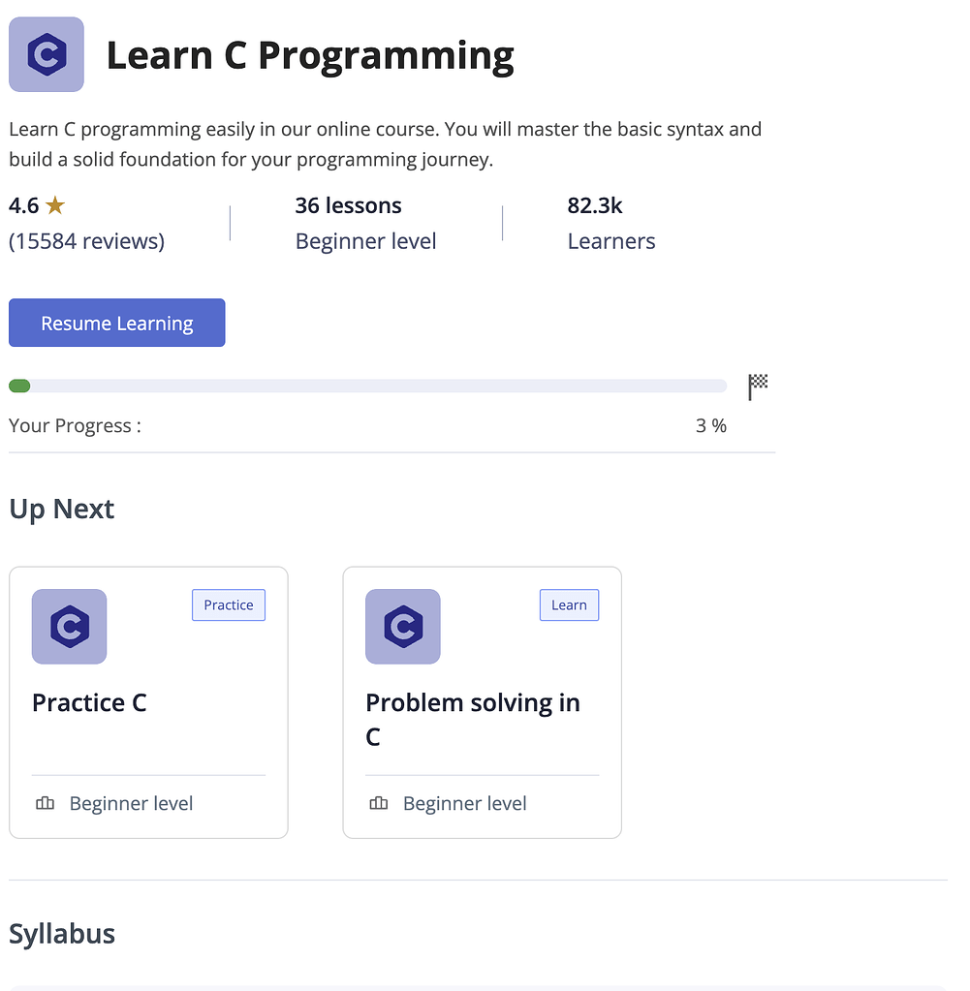Click the Learn badge on Problem solving card

(569, 604)
